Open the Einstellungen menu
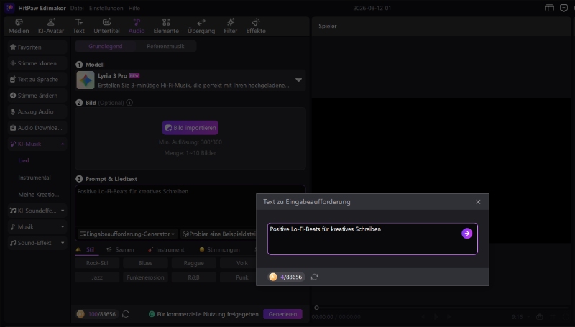 (x=106, y=8)
